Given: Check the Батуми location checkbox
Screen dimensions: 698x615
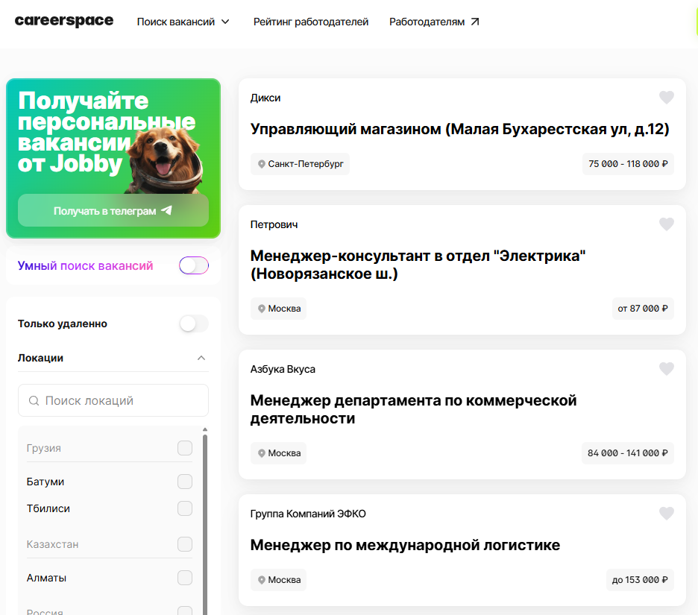Looking at the screenshot, I should 185,482.
